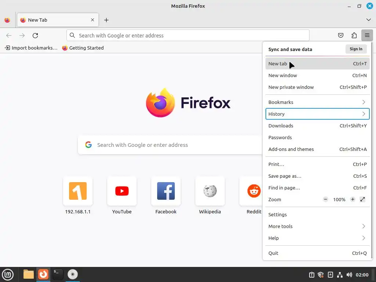Open the volume tray icon

(x=350, y=275)
